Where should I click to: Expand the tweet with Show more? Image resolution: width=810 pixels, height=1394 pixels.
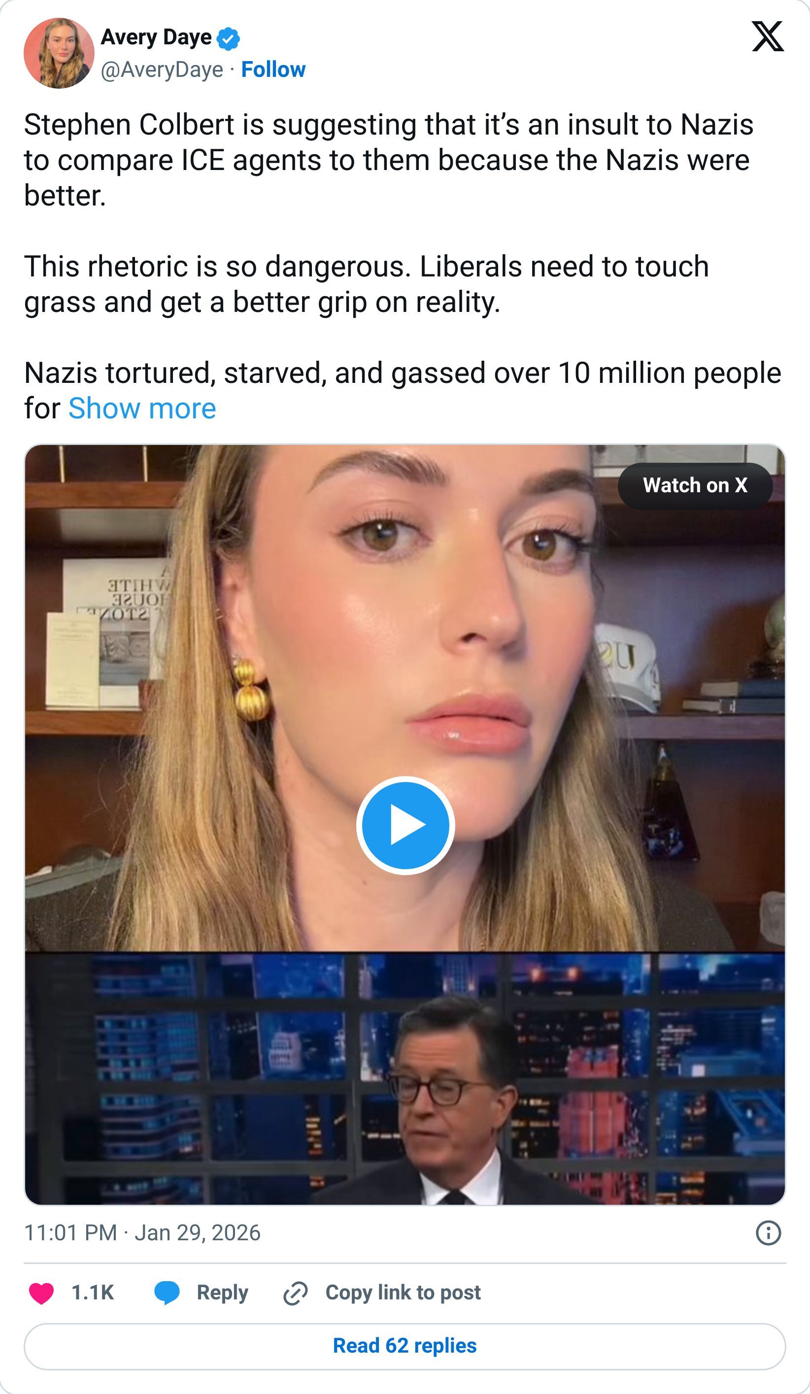click(x=142, y=408)
